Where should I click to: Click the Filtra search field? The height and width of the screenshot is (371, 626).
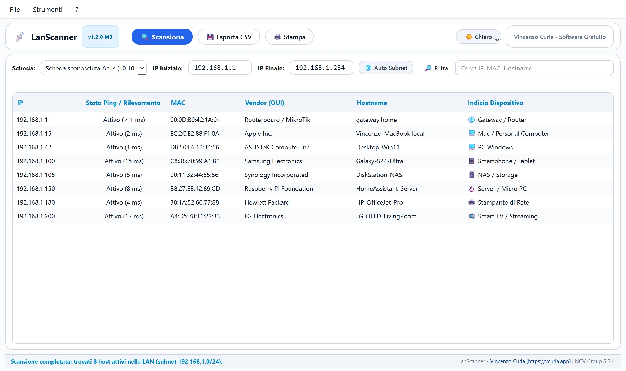(x=534, y=68)
